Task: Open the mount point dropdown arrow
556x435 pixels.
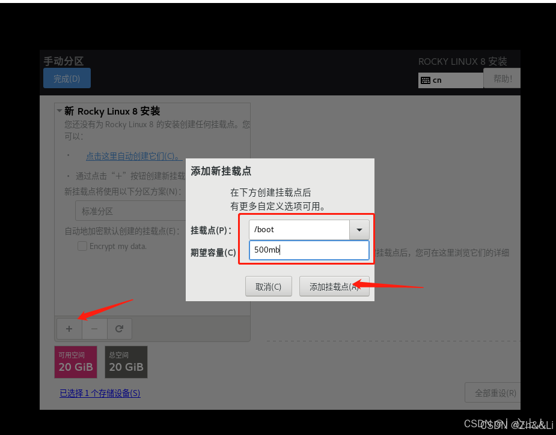Action: point(359,230)
